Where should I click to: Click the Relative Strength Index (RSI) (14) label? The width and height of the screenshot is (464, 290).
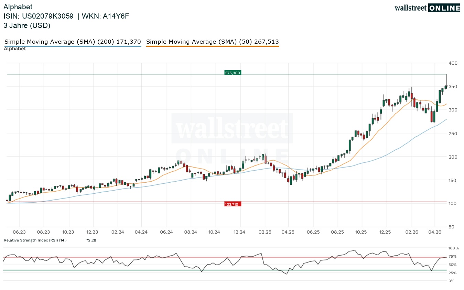[35, 240]
